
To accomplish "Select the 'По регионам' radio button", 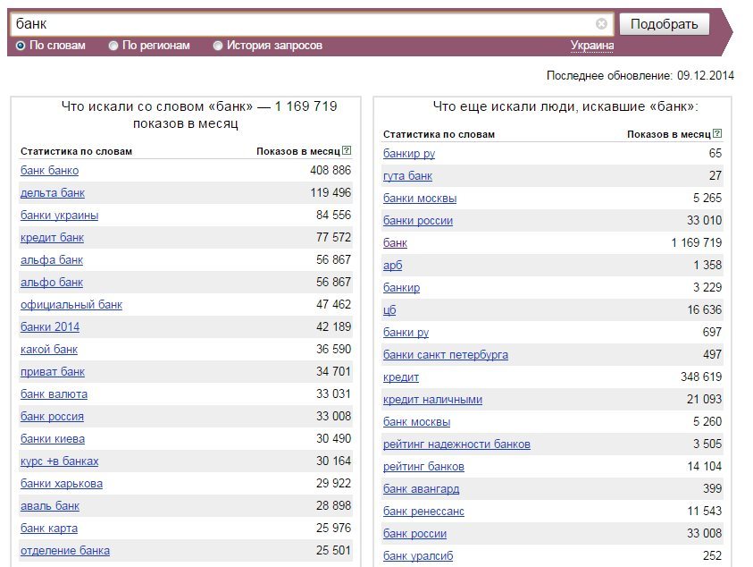I will (113, 46).
